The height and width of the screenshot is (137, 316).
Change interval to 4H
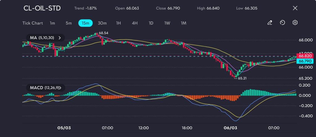point(135,23)
